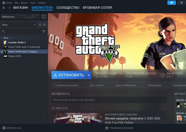Click the Библиотека home button
Viewport: 186px width, 132px height.
(21, 17)
